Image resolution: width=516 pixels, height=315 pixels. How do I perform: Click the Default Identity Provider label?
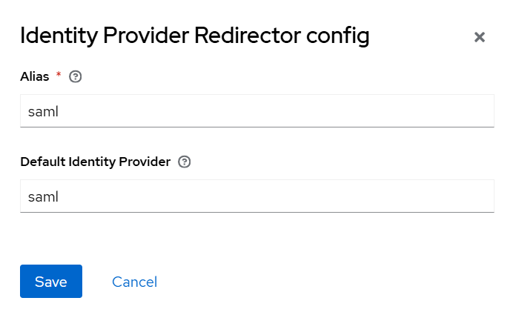96,162
